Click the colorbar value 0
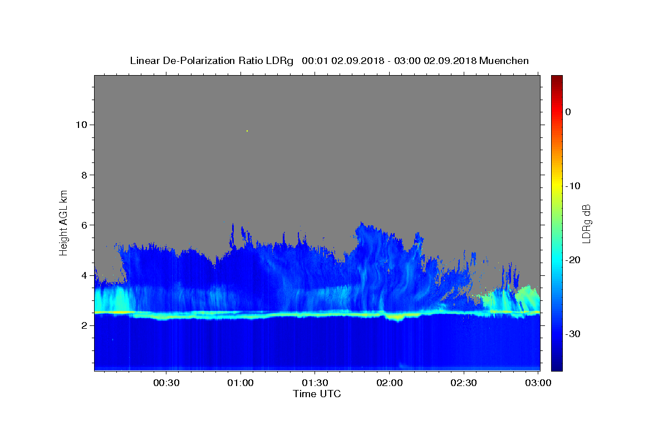Screen dimensions: 668x445 pyautogui.click(x=568, y=112)
